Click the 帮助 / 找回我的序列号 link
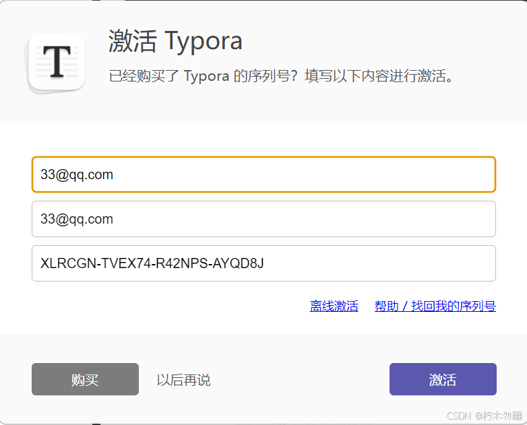Viewport: 527px width, 425px height. tap(435, 306)
